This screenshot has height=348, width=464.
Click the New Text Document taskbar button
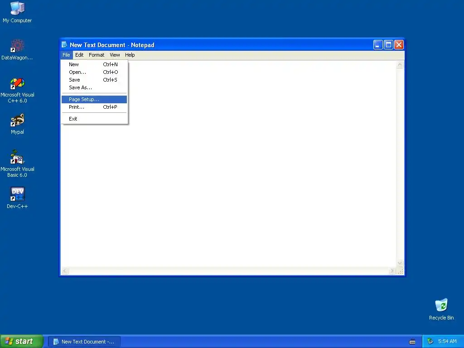(x=84, y=342)
